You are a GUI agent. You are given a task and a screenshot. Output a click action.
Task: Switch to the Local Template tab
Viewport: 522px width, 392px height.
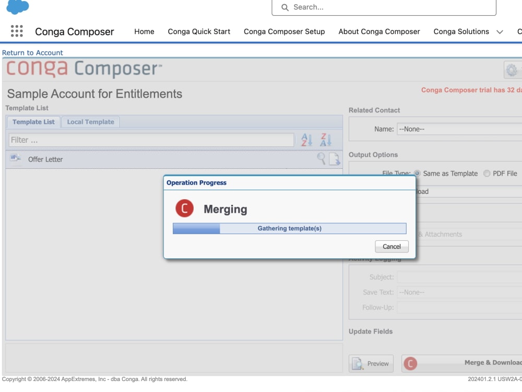[x=90, y=122]
